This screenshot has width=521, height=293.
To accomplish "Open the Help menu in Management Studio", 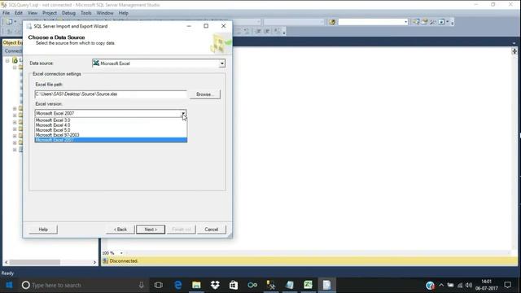I will pos(123,13).
